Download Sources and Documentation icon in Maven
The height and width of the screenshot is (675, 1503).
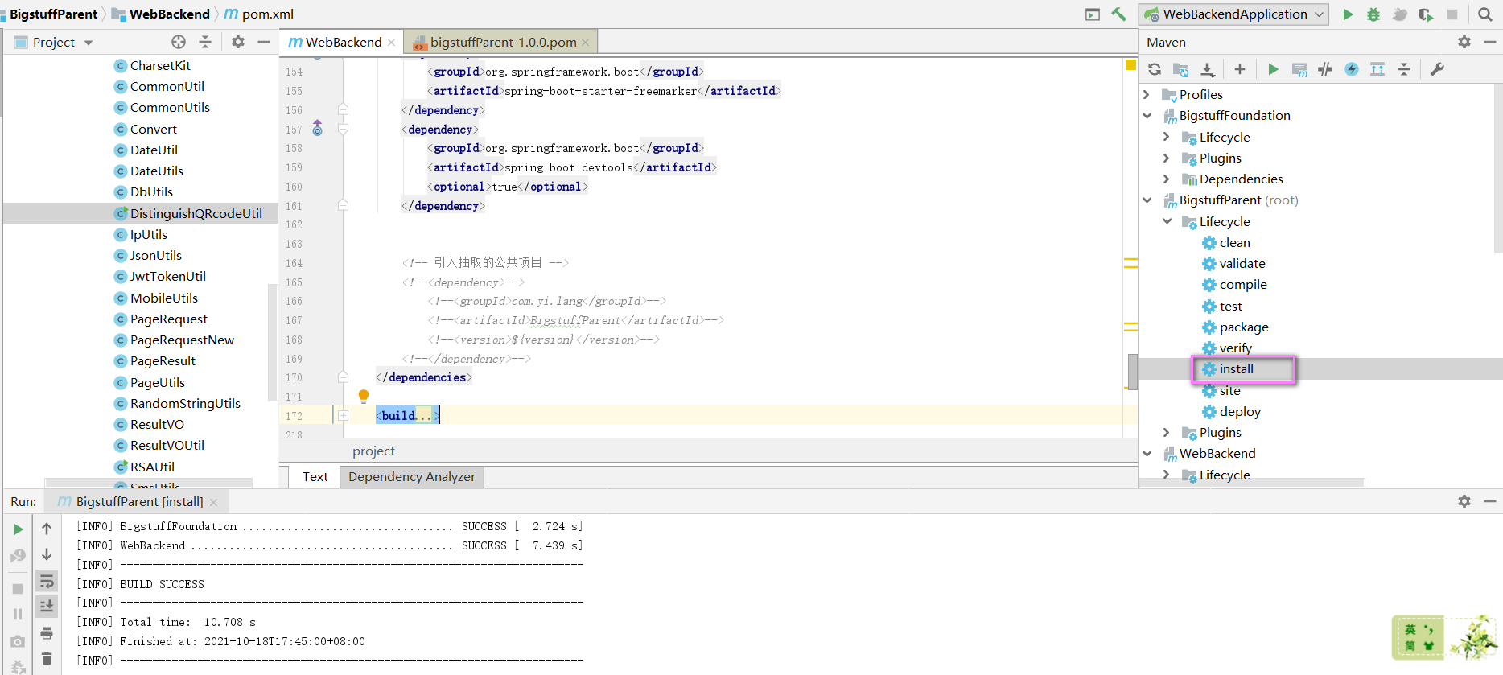[x=1207, y=69]
